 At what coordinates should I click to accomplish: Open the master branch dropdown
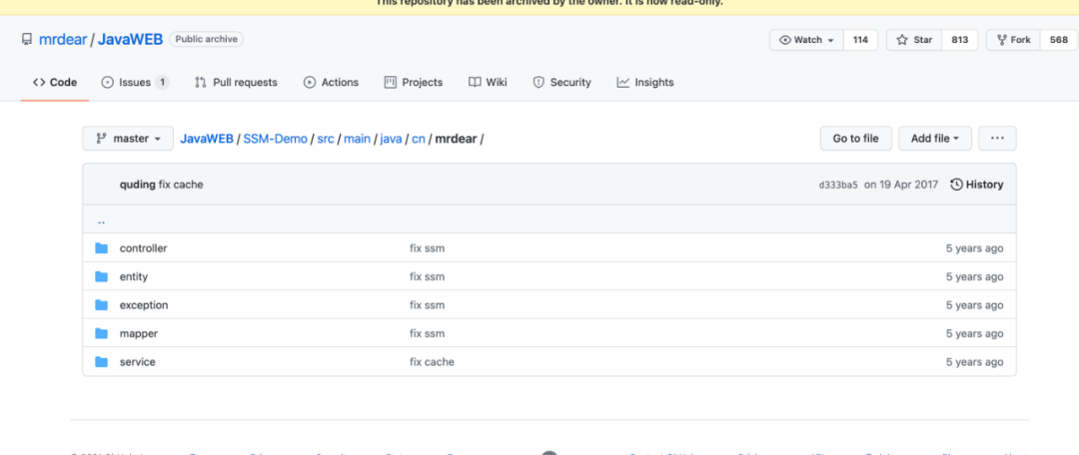127,138
